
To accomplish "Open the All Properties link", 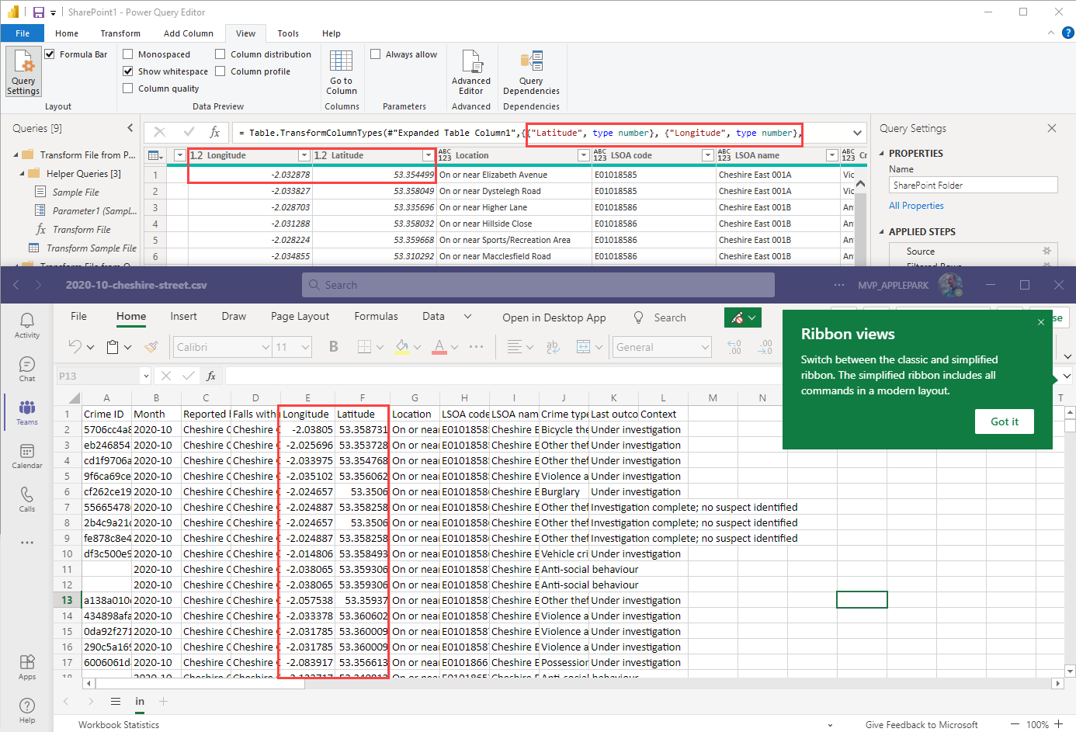I will click(916, 206).
